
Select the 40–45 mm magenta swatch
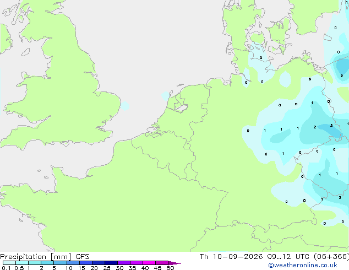coord(149,263)
